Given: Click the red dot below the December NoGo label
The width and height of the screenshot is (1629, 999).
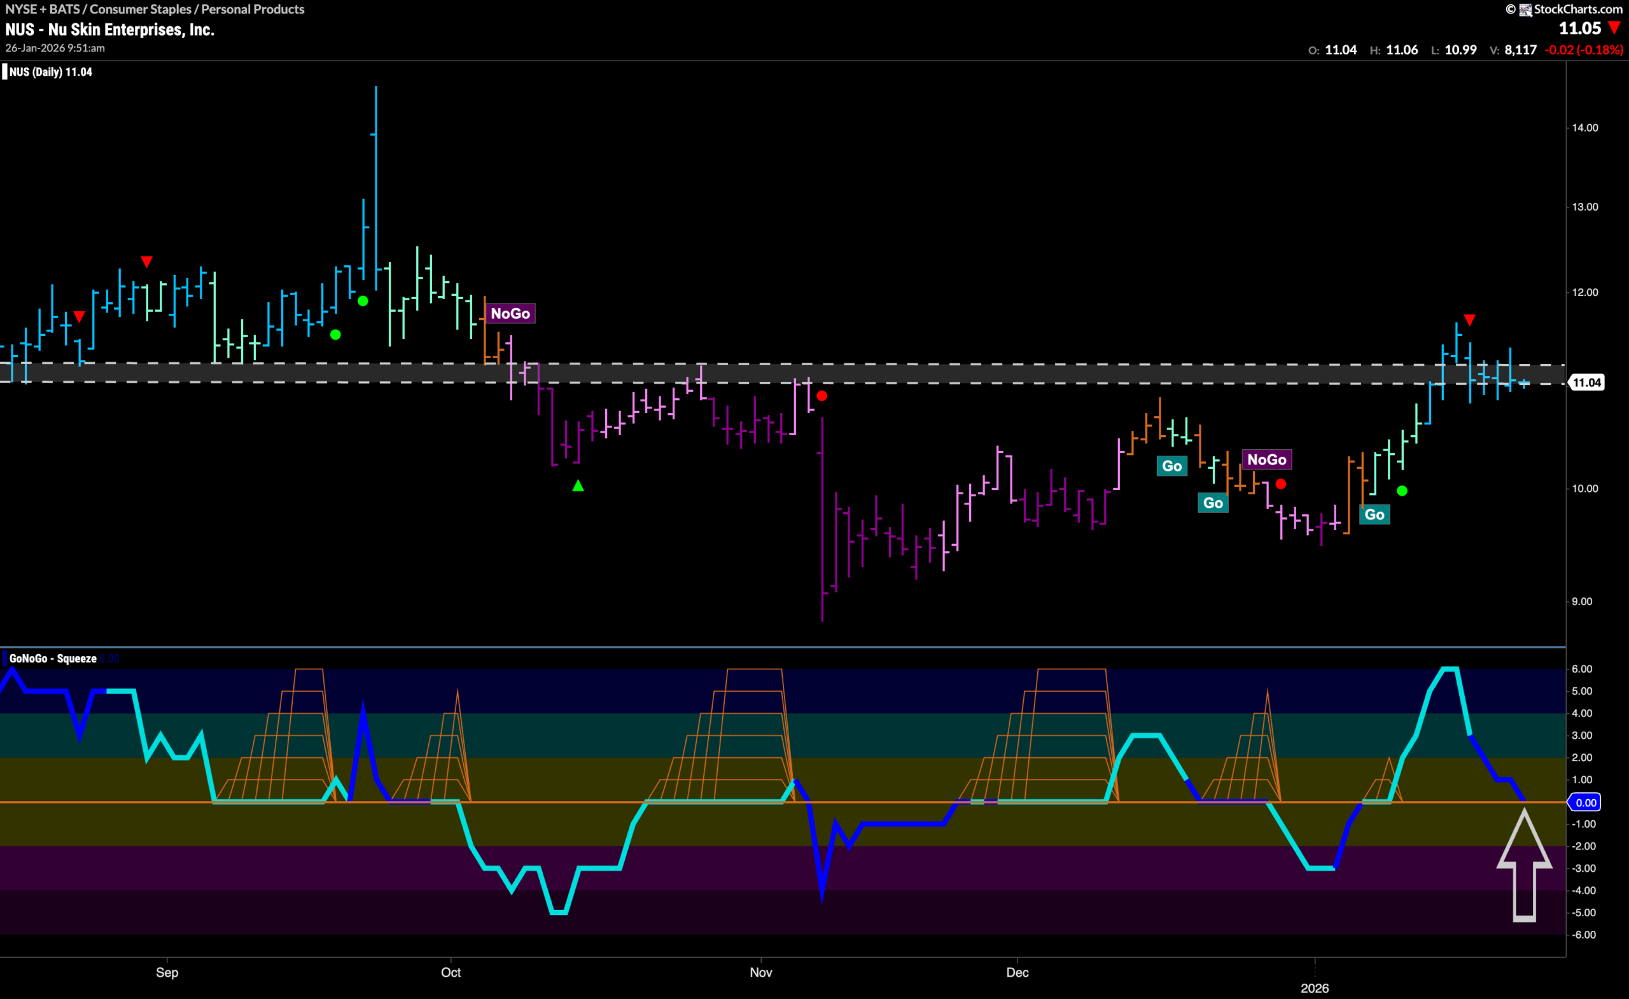Looking at the screenshot, I should tap(1280, 484).
